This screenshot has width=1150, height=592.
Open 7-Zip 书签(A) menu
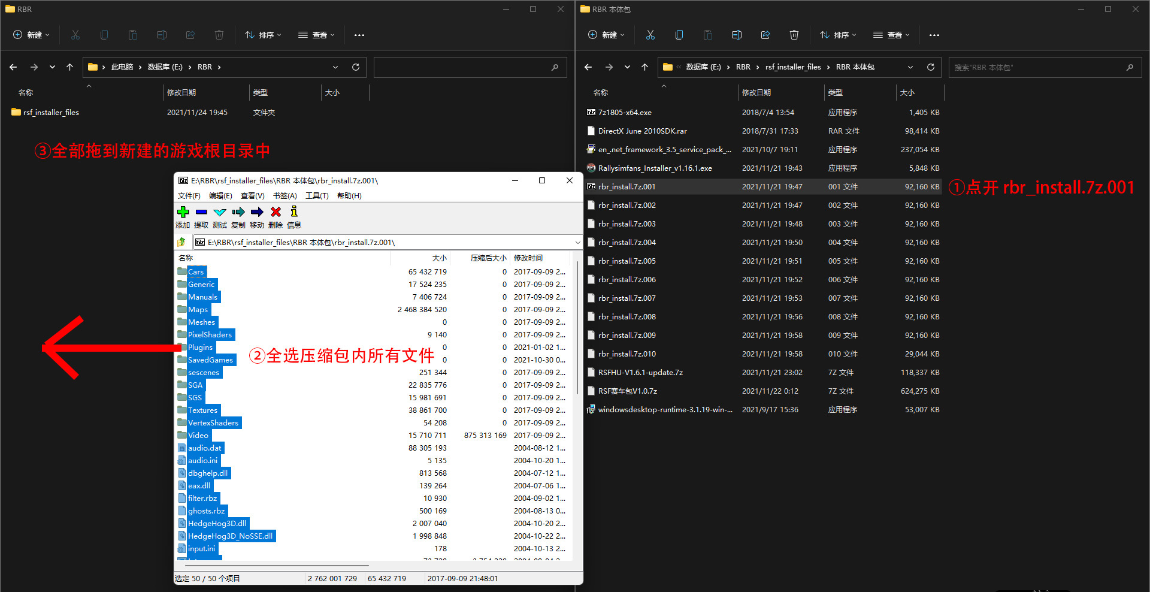tap(285, 196)
